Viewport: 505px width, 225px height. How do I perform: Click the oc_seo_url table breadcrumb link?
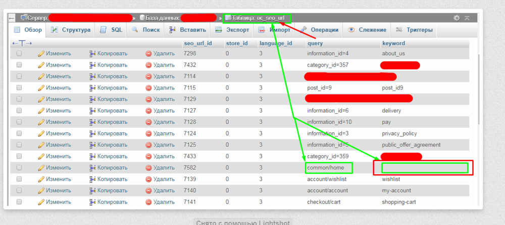pyautogui.click(x=258, y=18)
